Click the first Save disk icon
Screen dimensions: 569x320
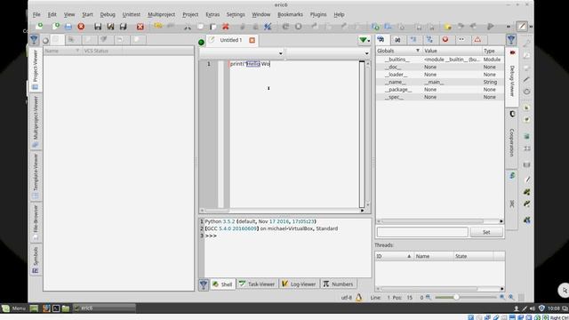[x=98, y=27]
